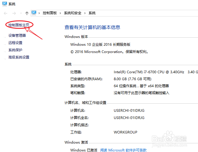The height and width of the screenshot is (152, 198).
Task: Click the heading 查看有关计算机的基本信息
Action: point(92,27)
